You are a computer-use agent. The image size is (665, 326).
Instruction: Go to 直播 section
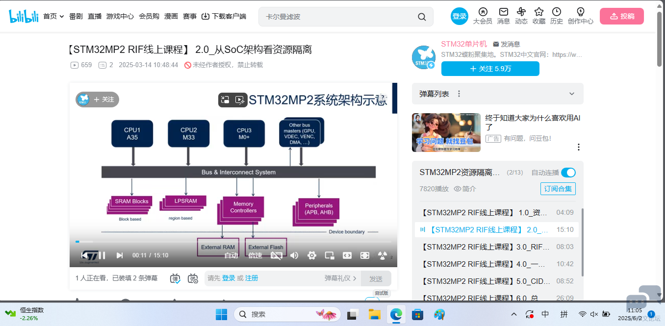coord(95,16)
